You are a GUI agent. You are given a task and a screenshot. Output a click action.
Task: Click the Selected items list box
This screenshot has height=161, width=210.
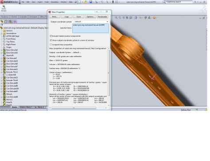[x=90, y=28]
